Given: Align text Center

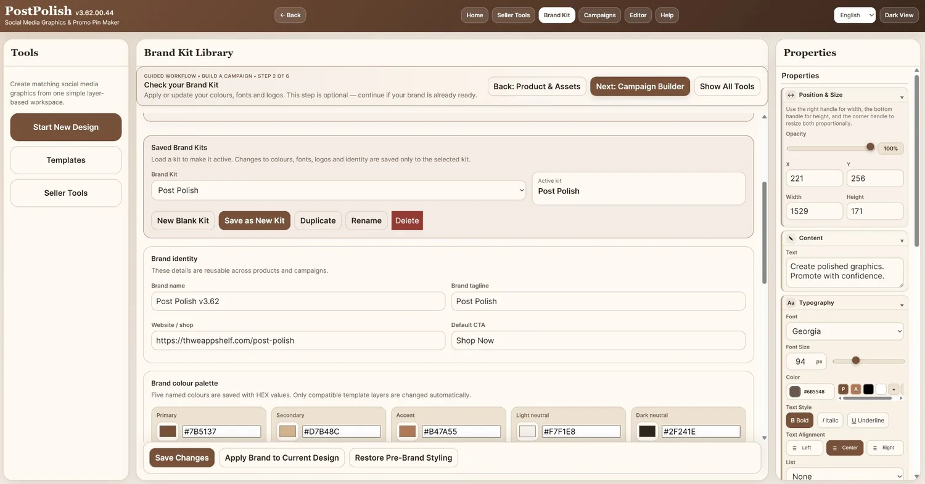Looking at the screenshot, I should pos(845,448).
